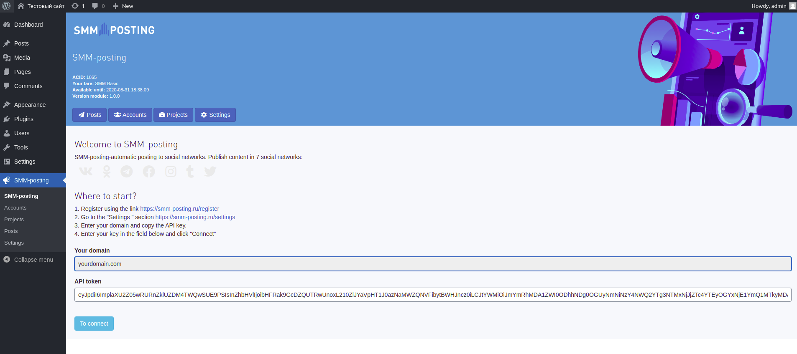The image size is (797, 354).
Task: Click the Posts pushpin icon in sidebar
Action: coord(7,43)
